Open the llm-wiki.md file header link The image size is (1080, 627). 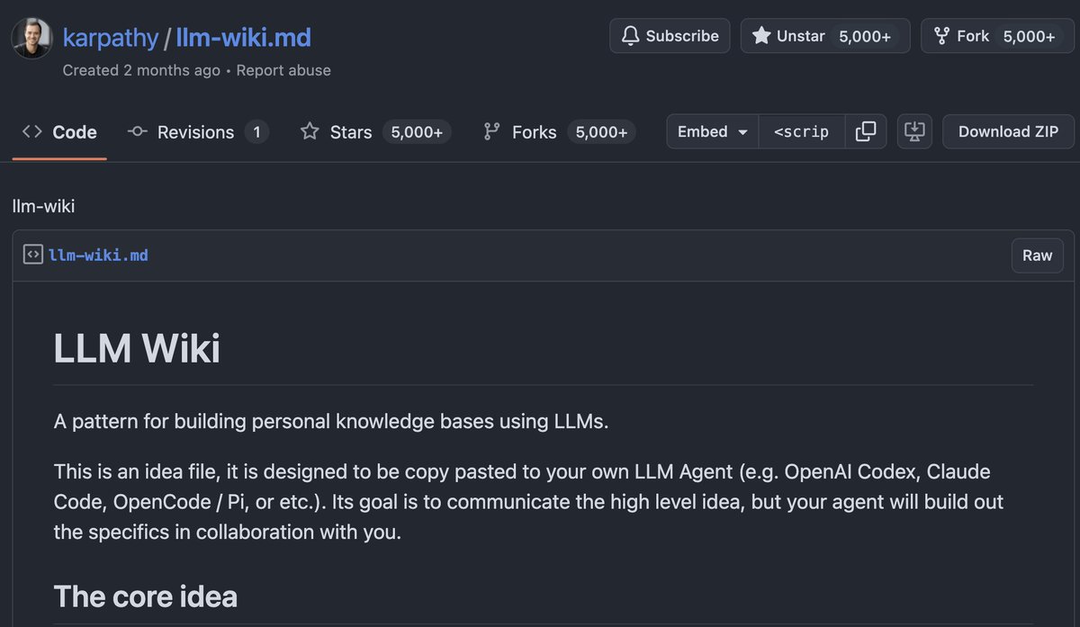pyautogui.click(x=98, y=255)
